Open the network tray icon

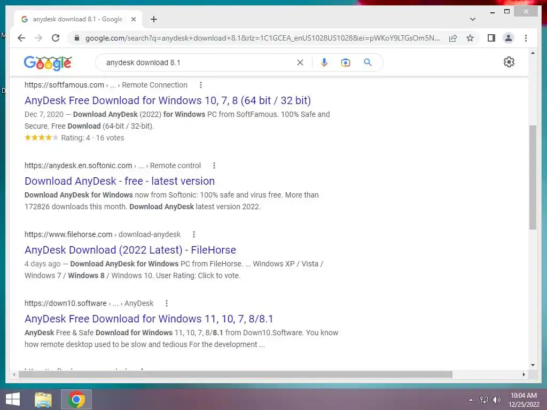pyautogui.click(x=483, y=400)
